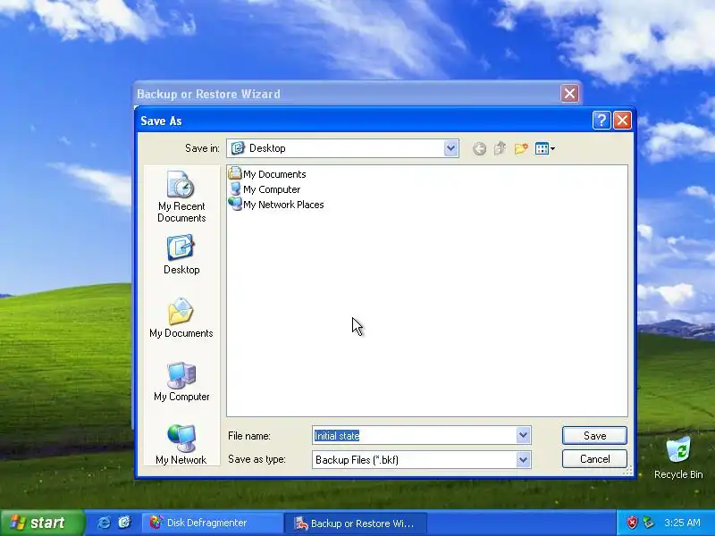Click the Save button
Viewport: 715px width, 536px height.
(x=594, y=435)
